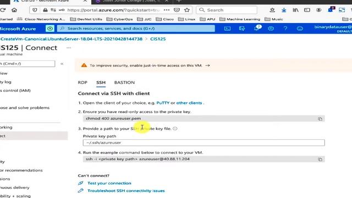View site security padlock info
The height and width of the screenshot is (198, 352).
[x=45, y=10]
